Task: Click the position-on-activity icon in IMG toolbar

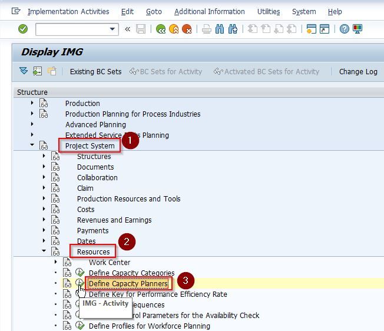Action: coord(38,71)
